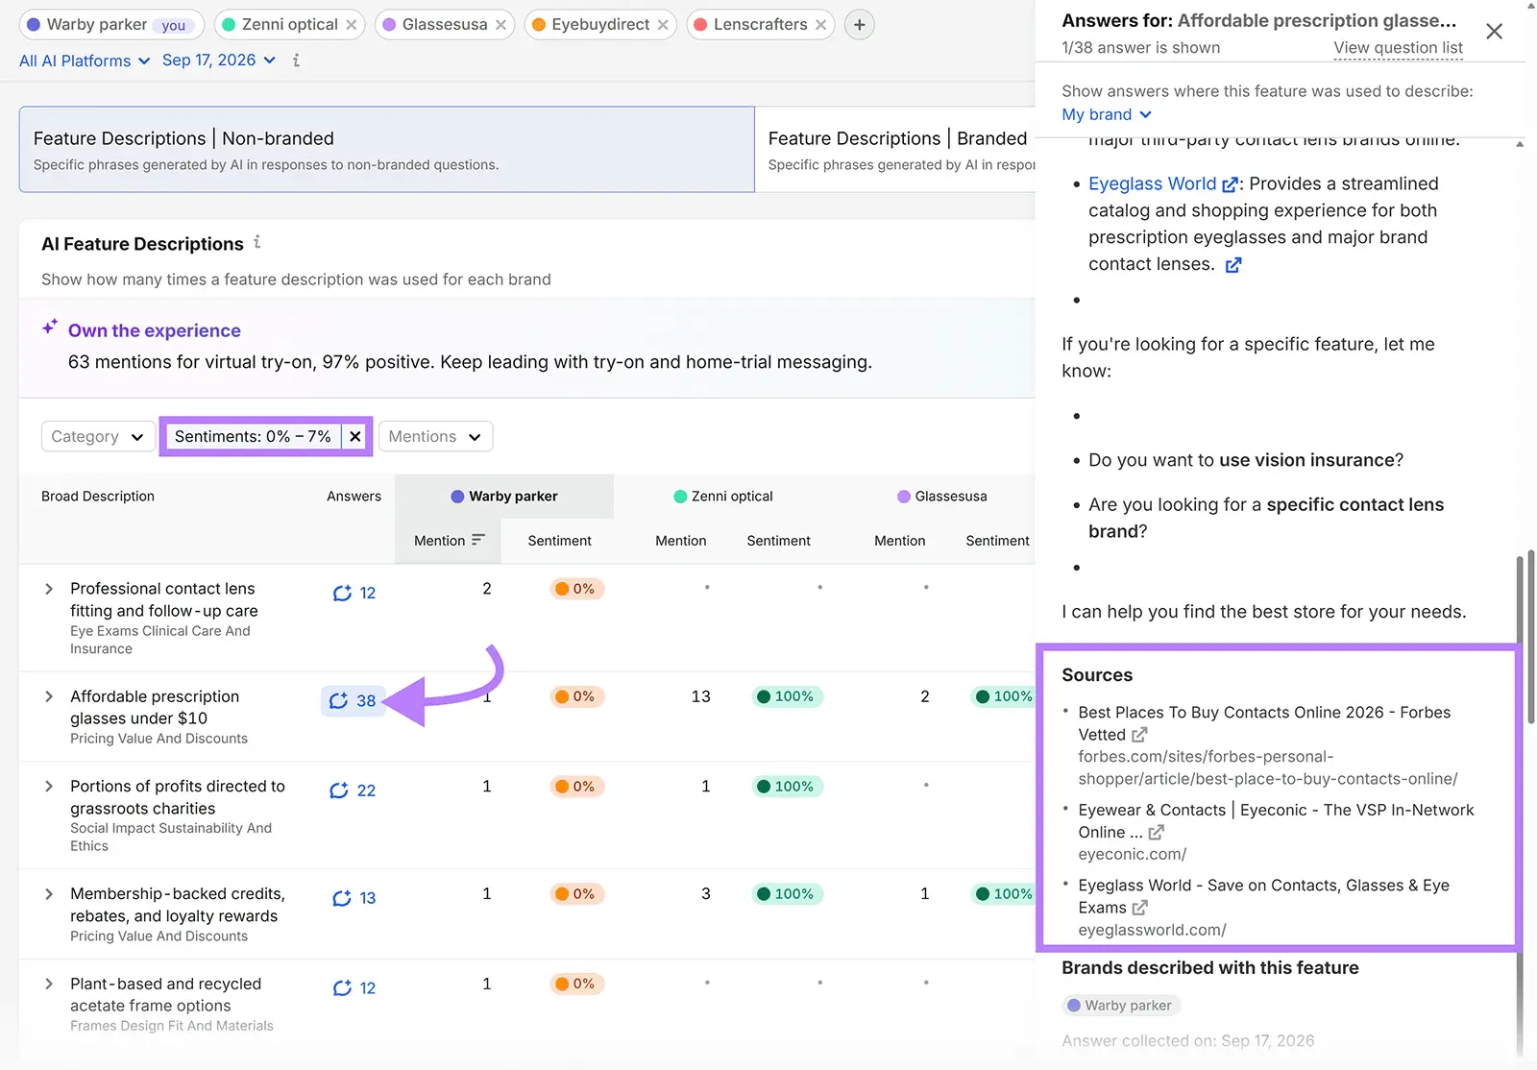The width and height of the screenshot is (1537, 1070).
Task: Open the Mentions filter dropdown
Action: pos(435,436)
